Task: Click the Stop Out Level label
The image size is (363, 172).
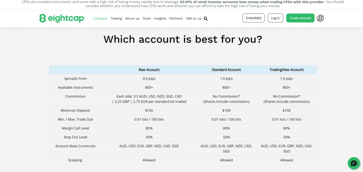Action: (76, 137)
